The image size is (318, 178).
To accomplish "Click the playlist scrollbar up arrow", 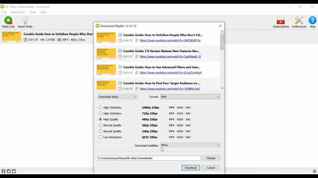I will tap(222, 32).
